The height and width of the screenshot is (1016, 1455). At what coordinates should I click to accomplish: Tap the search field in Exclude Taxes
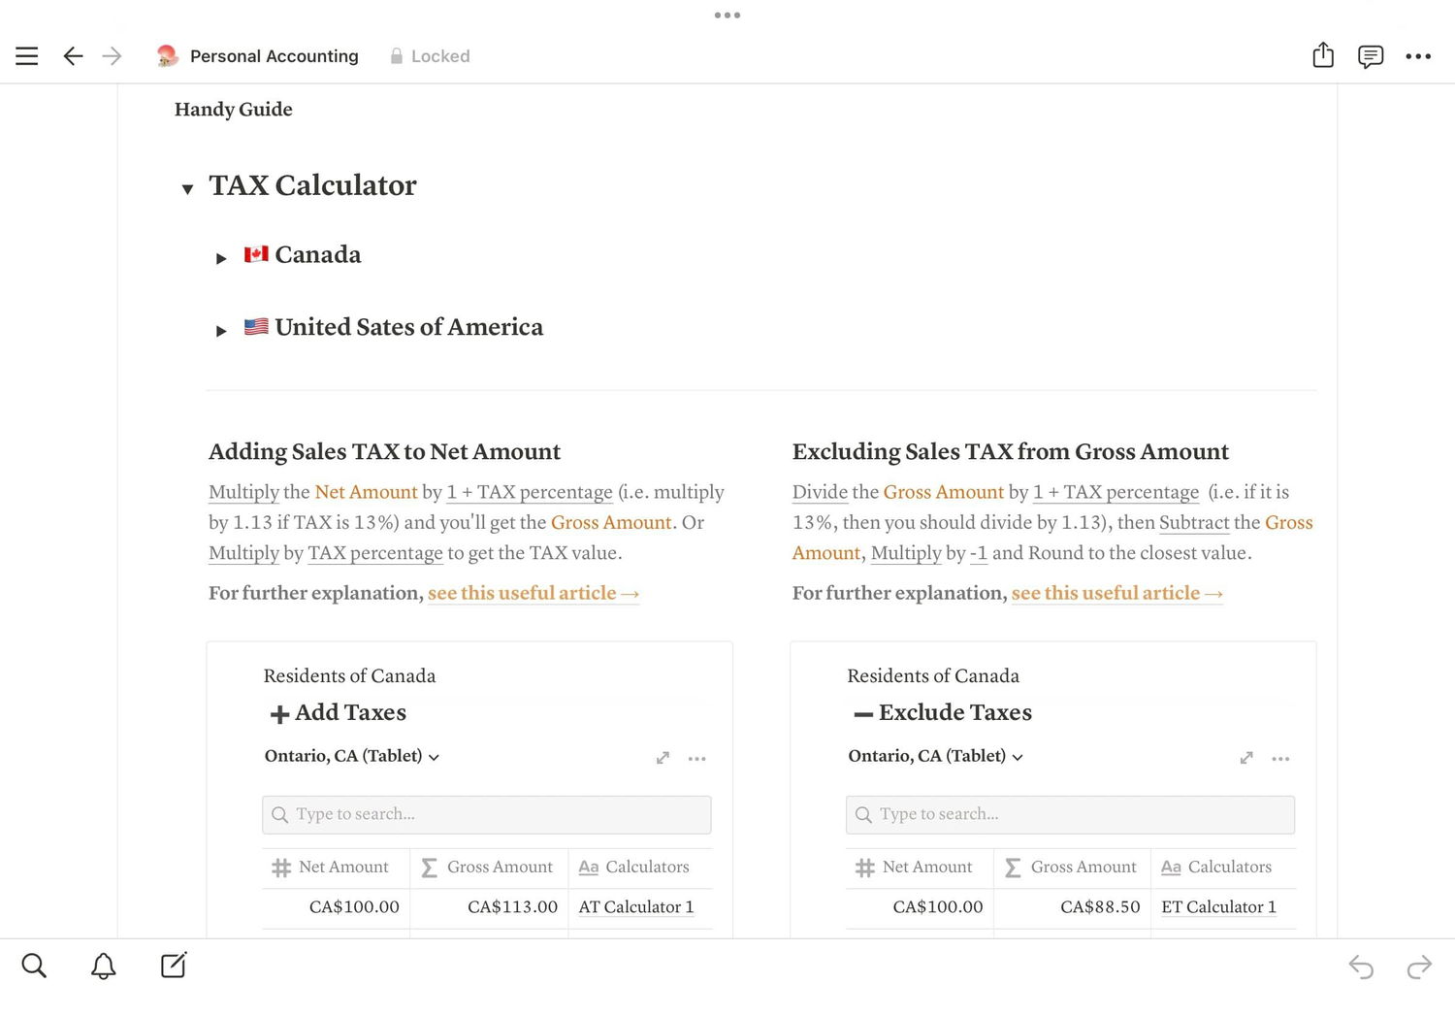tap(1071, 814)
